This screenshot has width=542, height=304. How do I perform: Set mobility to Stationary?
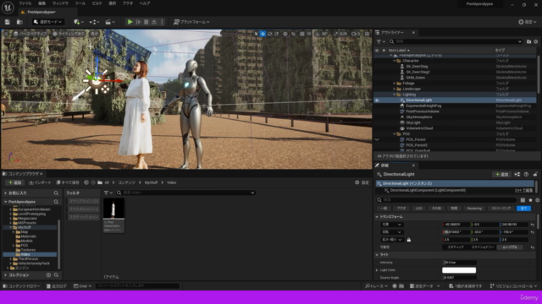click(483, 247)
